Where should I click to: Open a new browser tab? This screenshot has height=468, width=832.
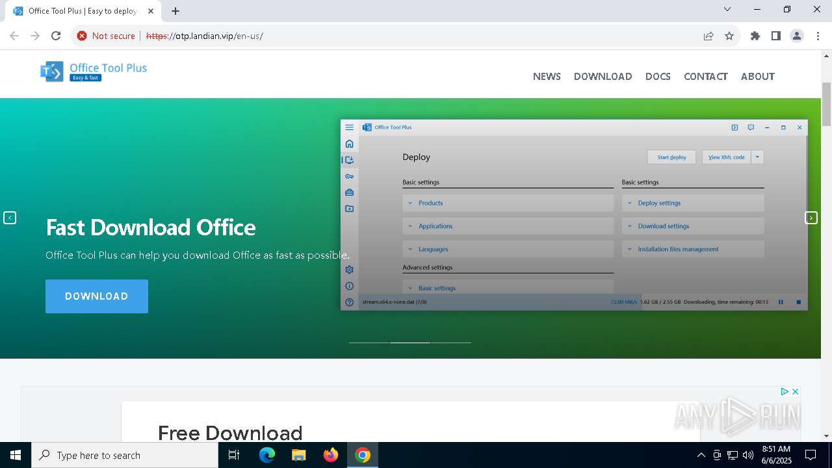(x=175, y=11)
